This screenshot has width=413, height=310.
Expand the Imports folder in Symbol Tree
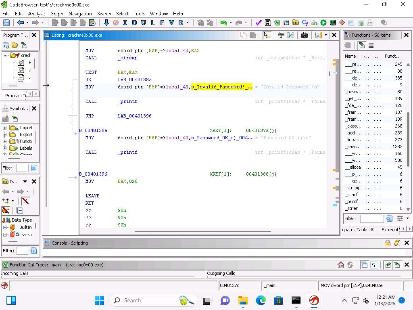click(x=5, y=128)
